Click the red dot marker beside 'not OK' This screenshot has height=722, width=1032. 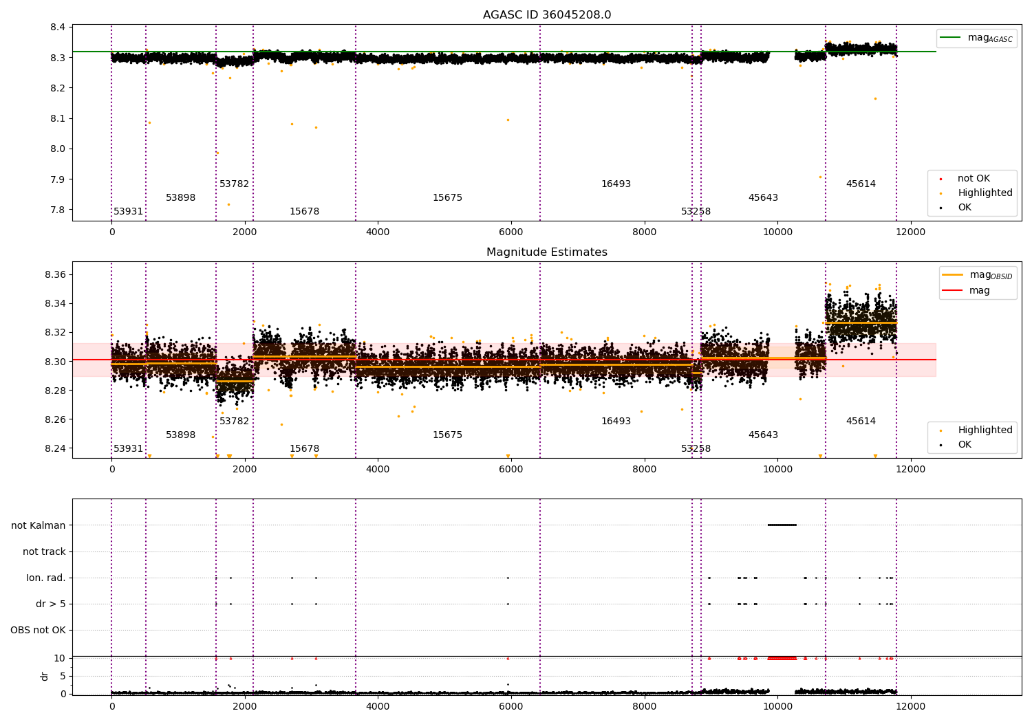click(x=940, y=179)
